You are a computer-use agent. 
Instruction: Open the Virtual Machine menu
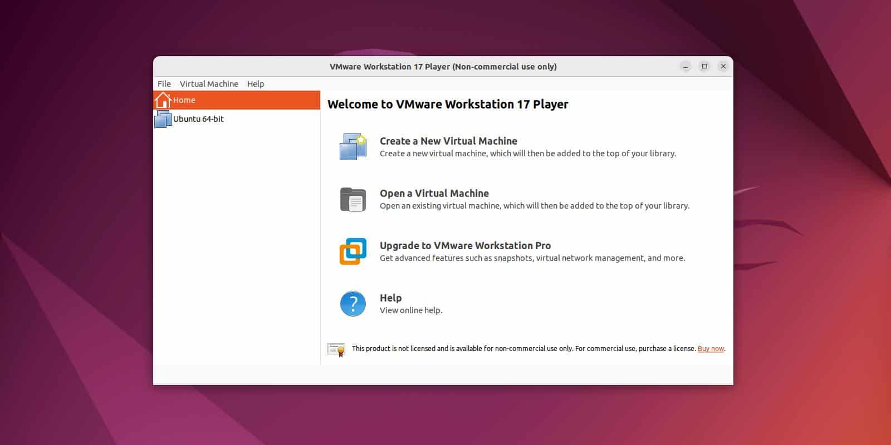(209, 84)
